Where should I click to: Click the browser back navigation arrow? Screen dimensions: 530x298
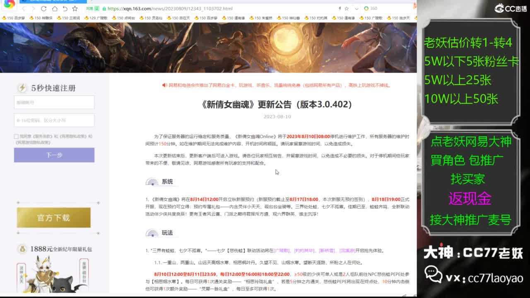[x=24, y=8]
